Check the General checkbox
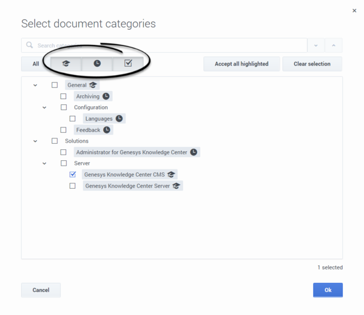 click(x=55, y=85)
